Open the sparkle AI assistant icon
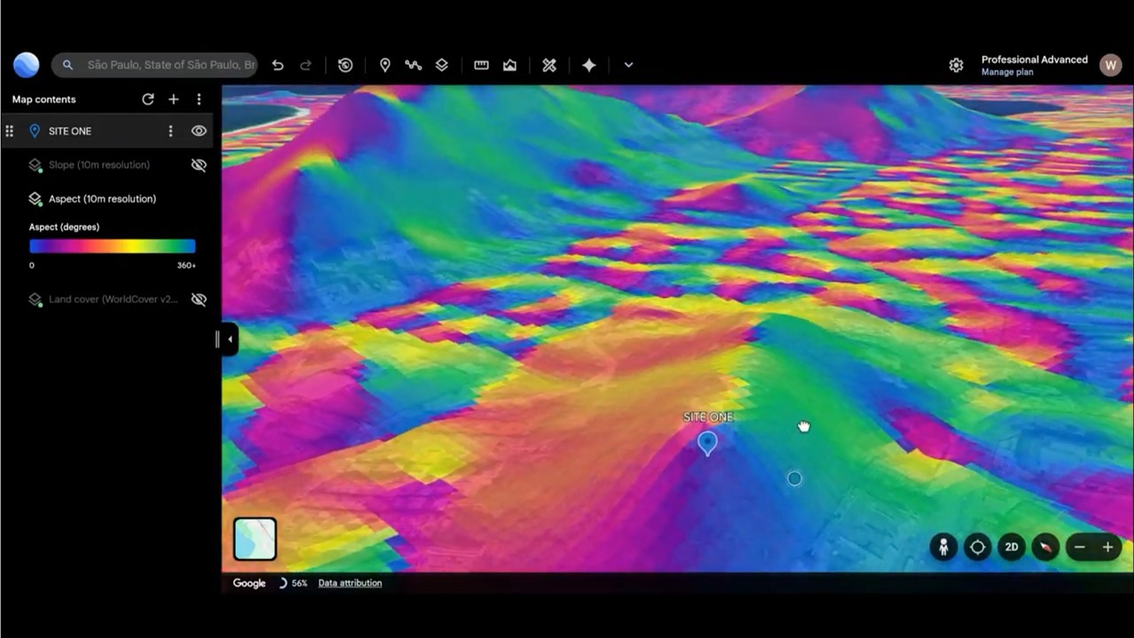Screen dimensions: 1134x638 click(589, 65)
